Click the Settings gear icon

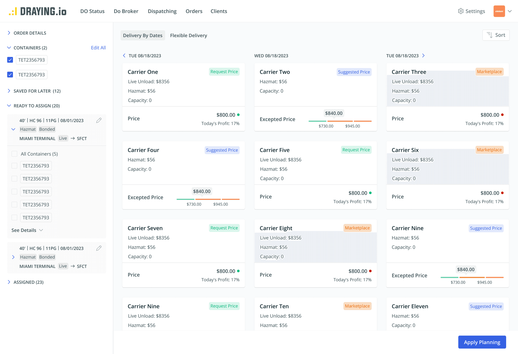point(461,11)
